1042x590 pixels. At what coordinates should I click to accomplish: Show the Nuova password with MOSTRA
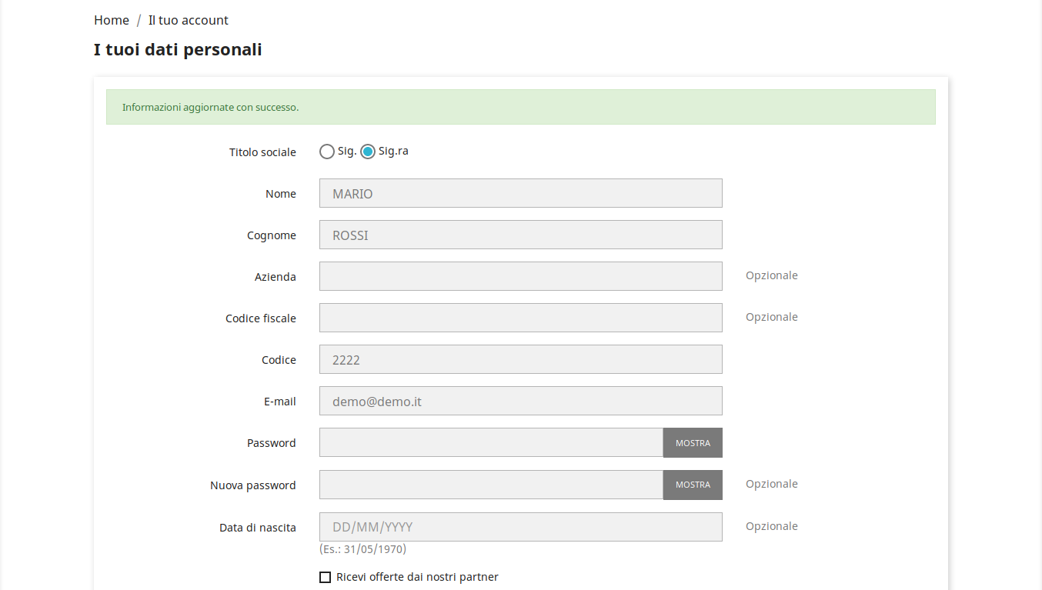tap(693, 485)
